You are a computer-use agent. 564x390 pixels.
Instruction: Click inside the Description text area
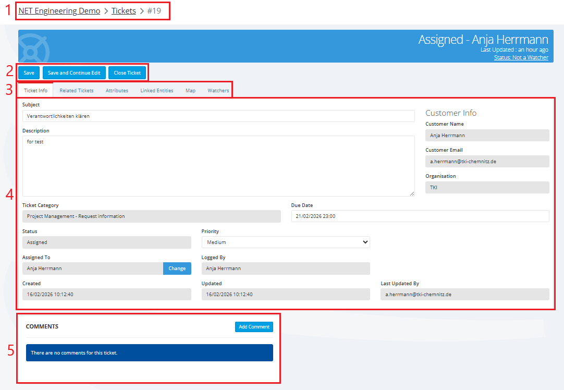pyautogui.click(x=218, y=166)
